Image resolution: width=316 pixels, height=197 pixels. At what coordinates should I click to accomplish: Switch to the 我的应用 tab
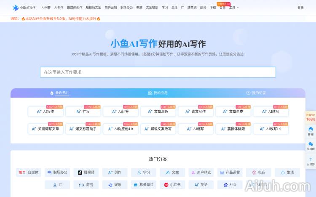tap(158, 93)
